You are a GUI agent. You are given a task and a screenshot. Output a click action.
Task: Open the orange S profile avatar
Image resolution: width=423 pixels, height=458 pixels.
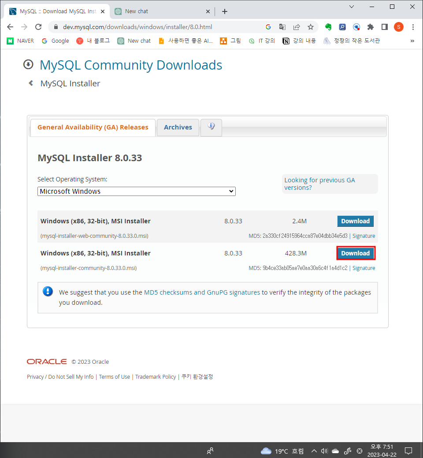[x=398, y=27]
